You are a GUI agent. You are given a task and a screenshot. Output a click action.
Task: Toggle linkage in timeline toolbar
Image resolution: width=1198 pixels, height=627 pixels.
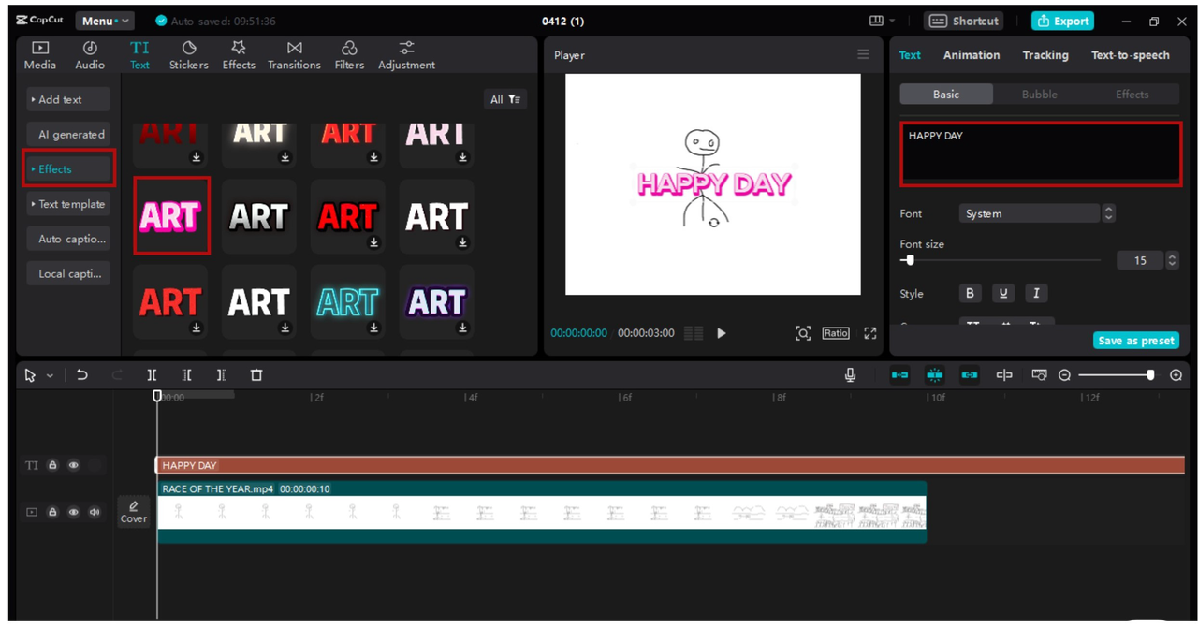[970, 374]
